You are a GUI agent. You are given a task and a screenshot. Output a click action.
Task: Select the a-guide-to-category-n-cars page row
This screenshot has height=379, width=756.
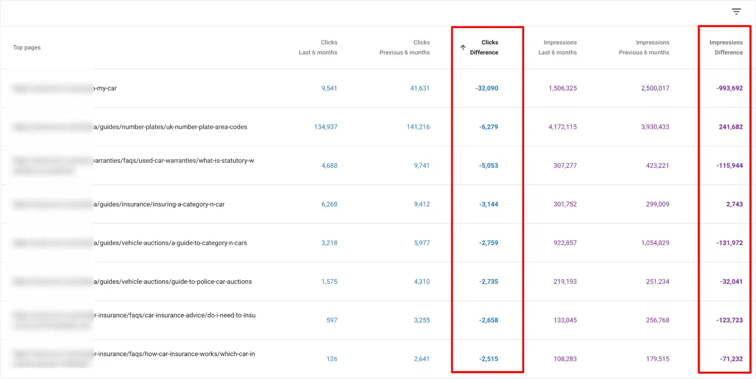pos(171,243)
